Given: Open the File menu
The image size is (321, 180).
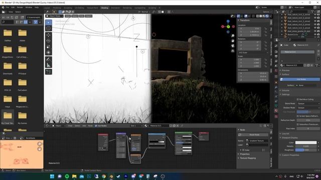Looking at the screenshot, I should (x=8, y=7).
